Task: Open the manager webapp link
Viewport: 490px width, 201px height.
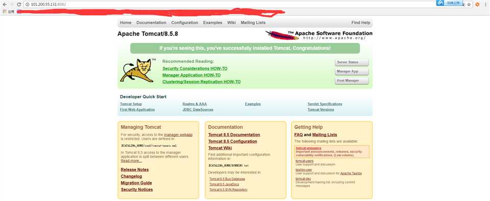Action: (x=179, y=135)
